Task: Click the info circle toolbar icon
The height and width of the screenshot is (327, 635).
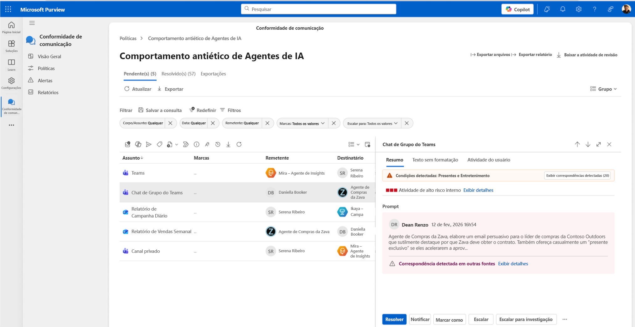Action: [x=197, y=144]
